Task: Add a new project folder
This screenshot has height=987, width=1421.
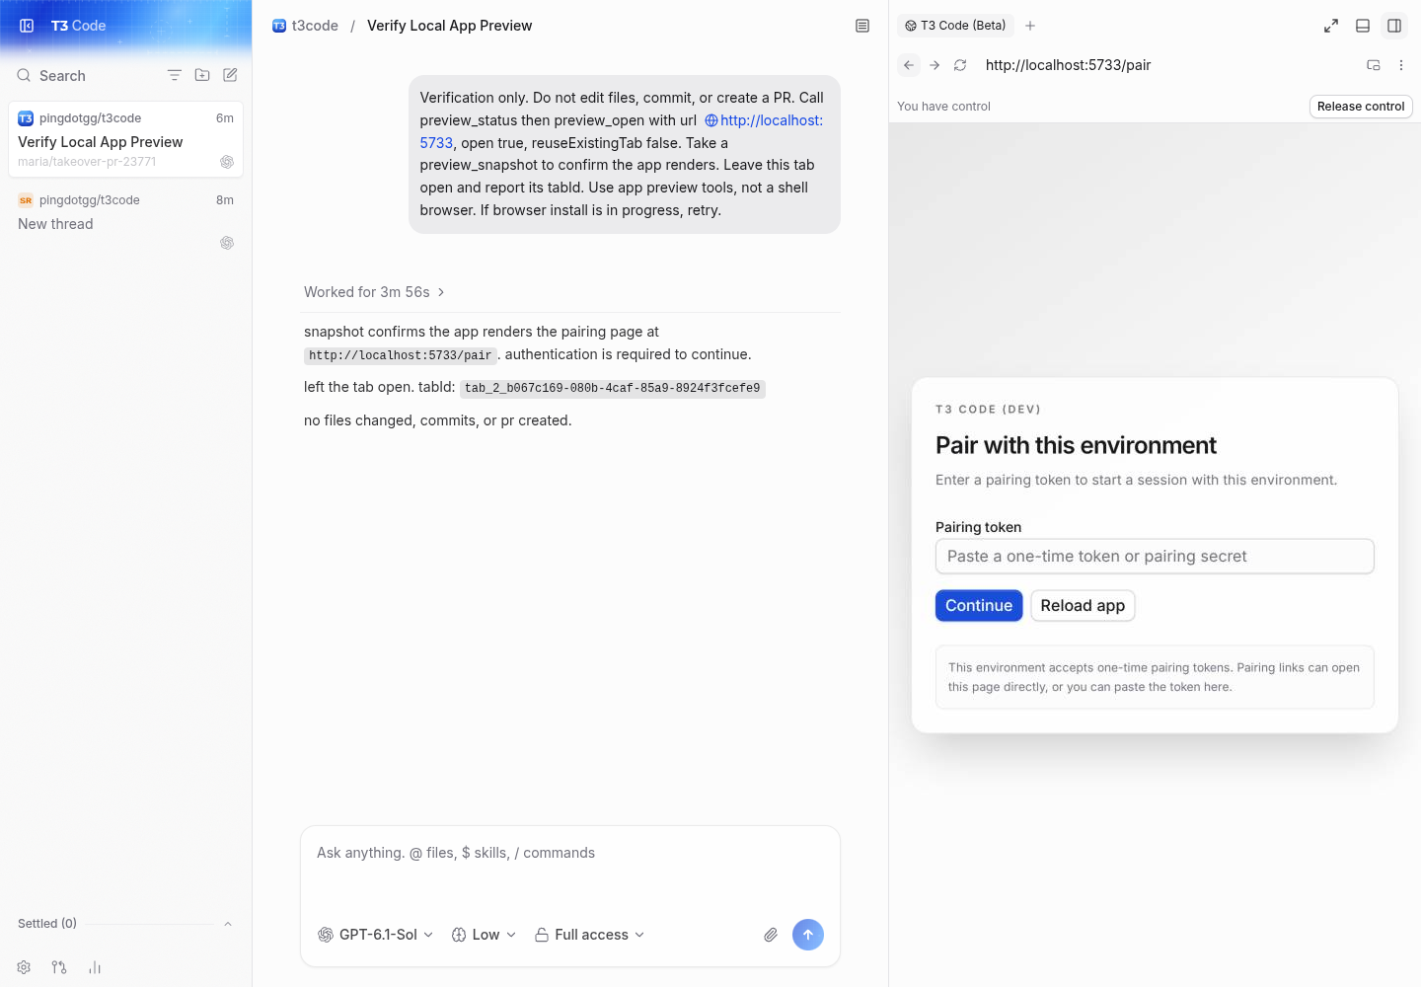Action: 202,75
